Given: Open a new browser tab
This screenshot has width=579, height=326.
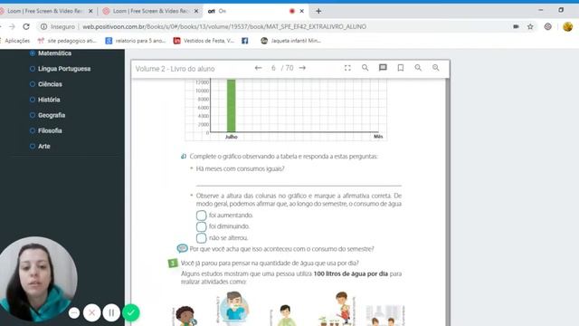Looking at the screenshot, I should pyautogui.click(x=318, y=11).
